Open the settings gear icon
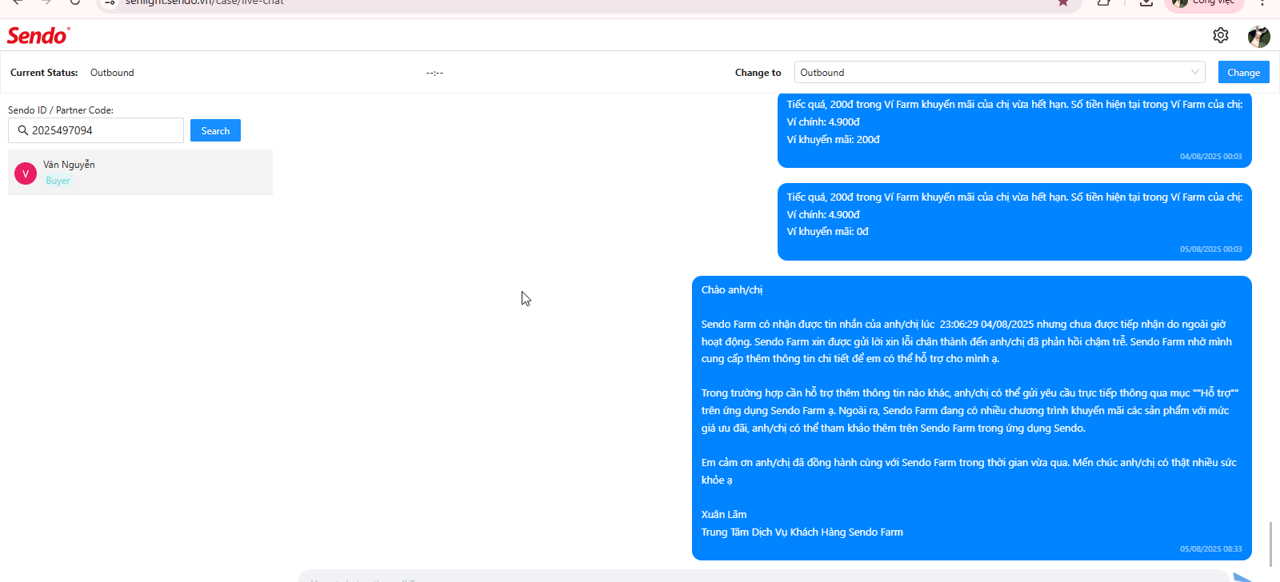Viewport: 1280px width, 582px height. click(1221, 35)
